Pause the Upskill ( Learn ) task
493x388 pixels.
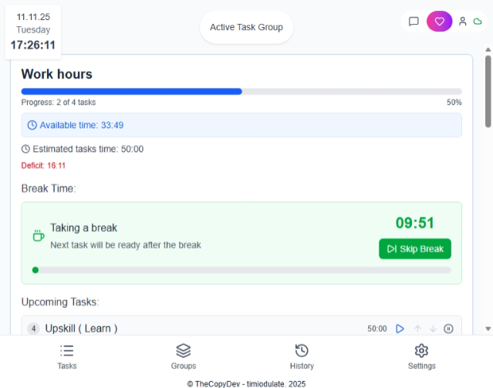pos(448,329)
